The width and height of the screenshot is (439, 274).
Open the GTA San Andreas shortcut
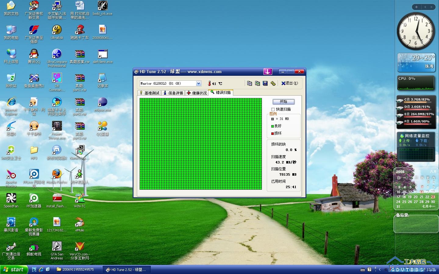tap(57, 251)
